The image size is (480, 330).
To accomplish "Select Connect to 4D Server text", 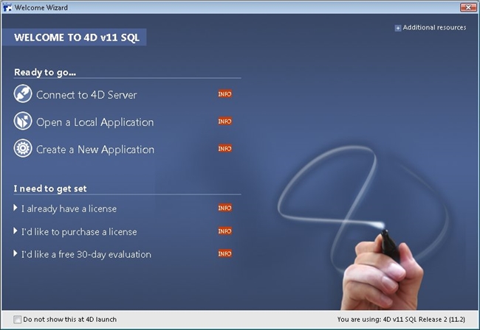I will point(86,95).
